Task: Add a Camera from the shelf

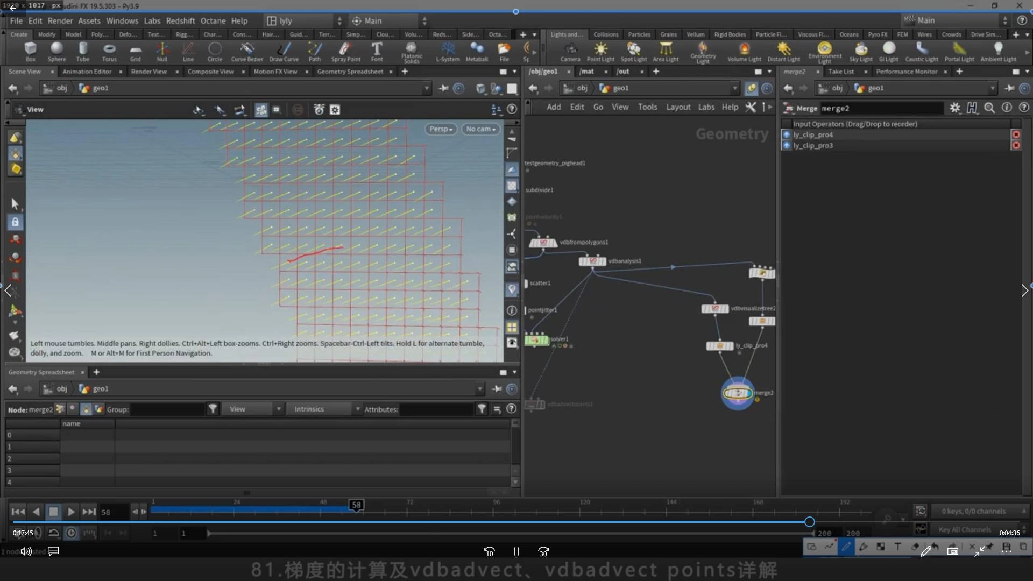Action: 570,52
